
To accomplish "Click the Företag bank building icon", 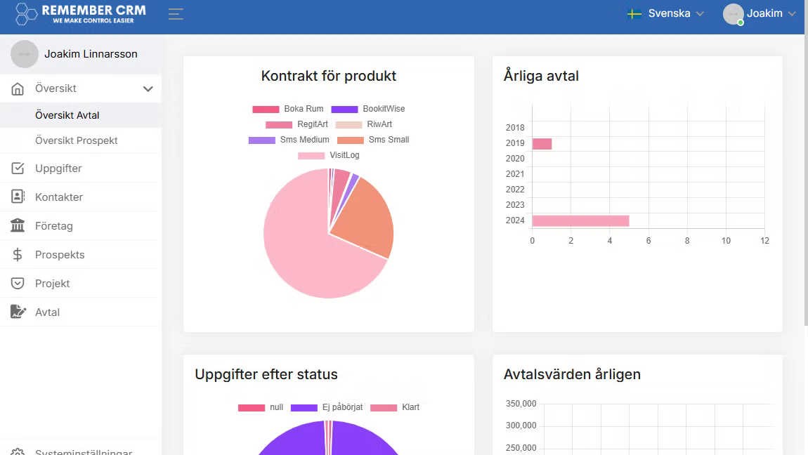I will tap(18, 225).
